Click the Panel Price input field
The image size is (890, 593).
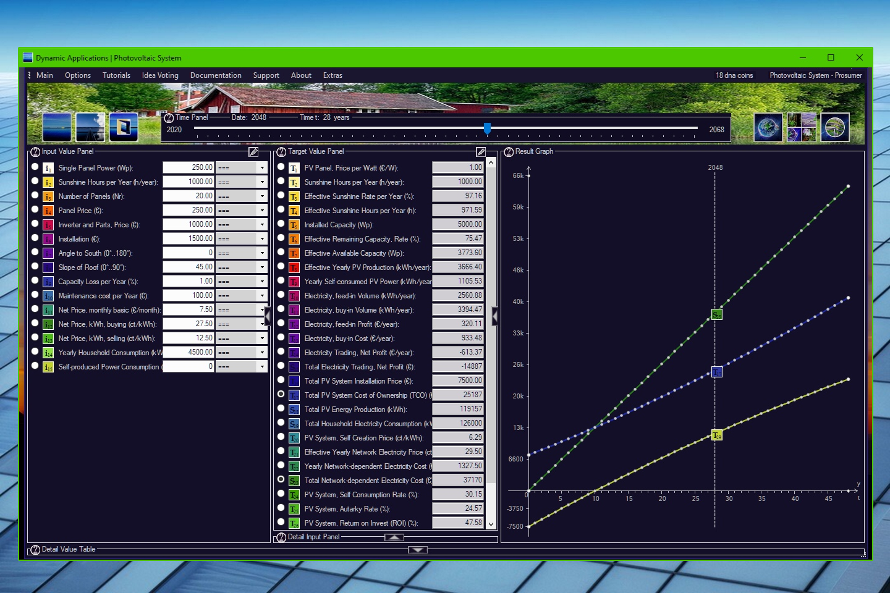pyautogui.click(x=189, y=210)
